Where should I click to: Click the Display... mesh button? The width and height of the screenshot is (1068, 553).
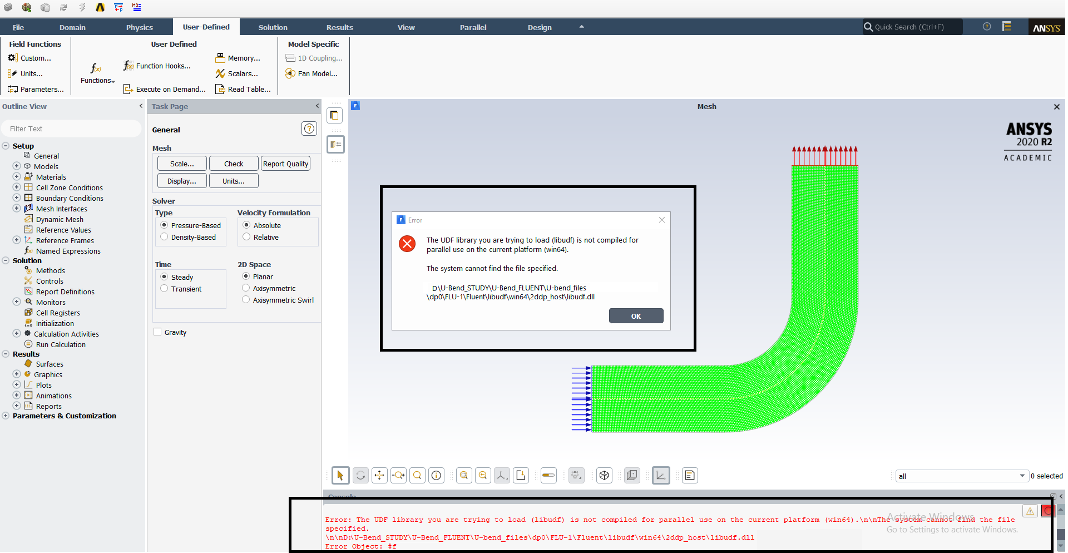(182, 181)
